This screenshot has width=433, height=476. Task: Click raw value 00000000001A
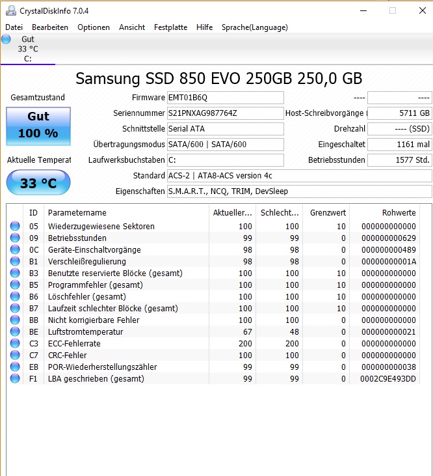[x=389, y=261]
